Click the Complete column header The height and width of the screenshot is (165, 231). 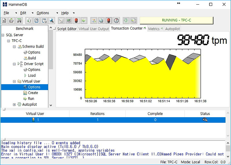coord(155,114)
